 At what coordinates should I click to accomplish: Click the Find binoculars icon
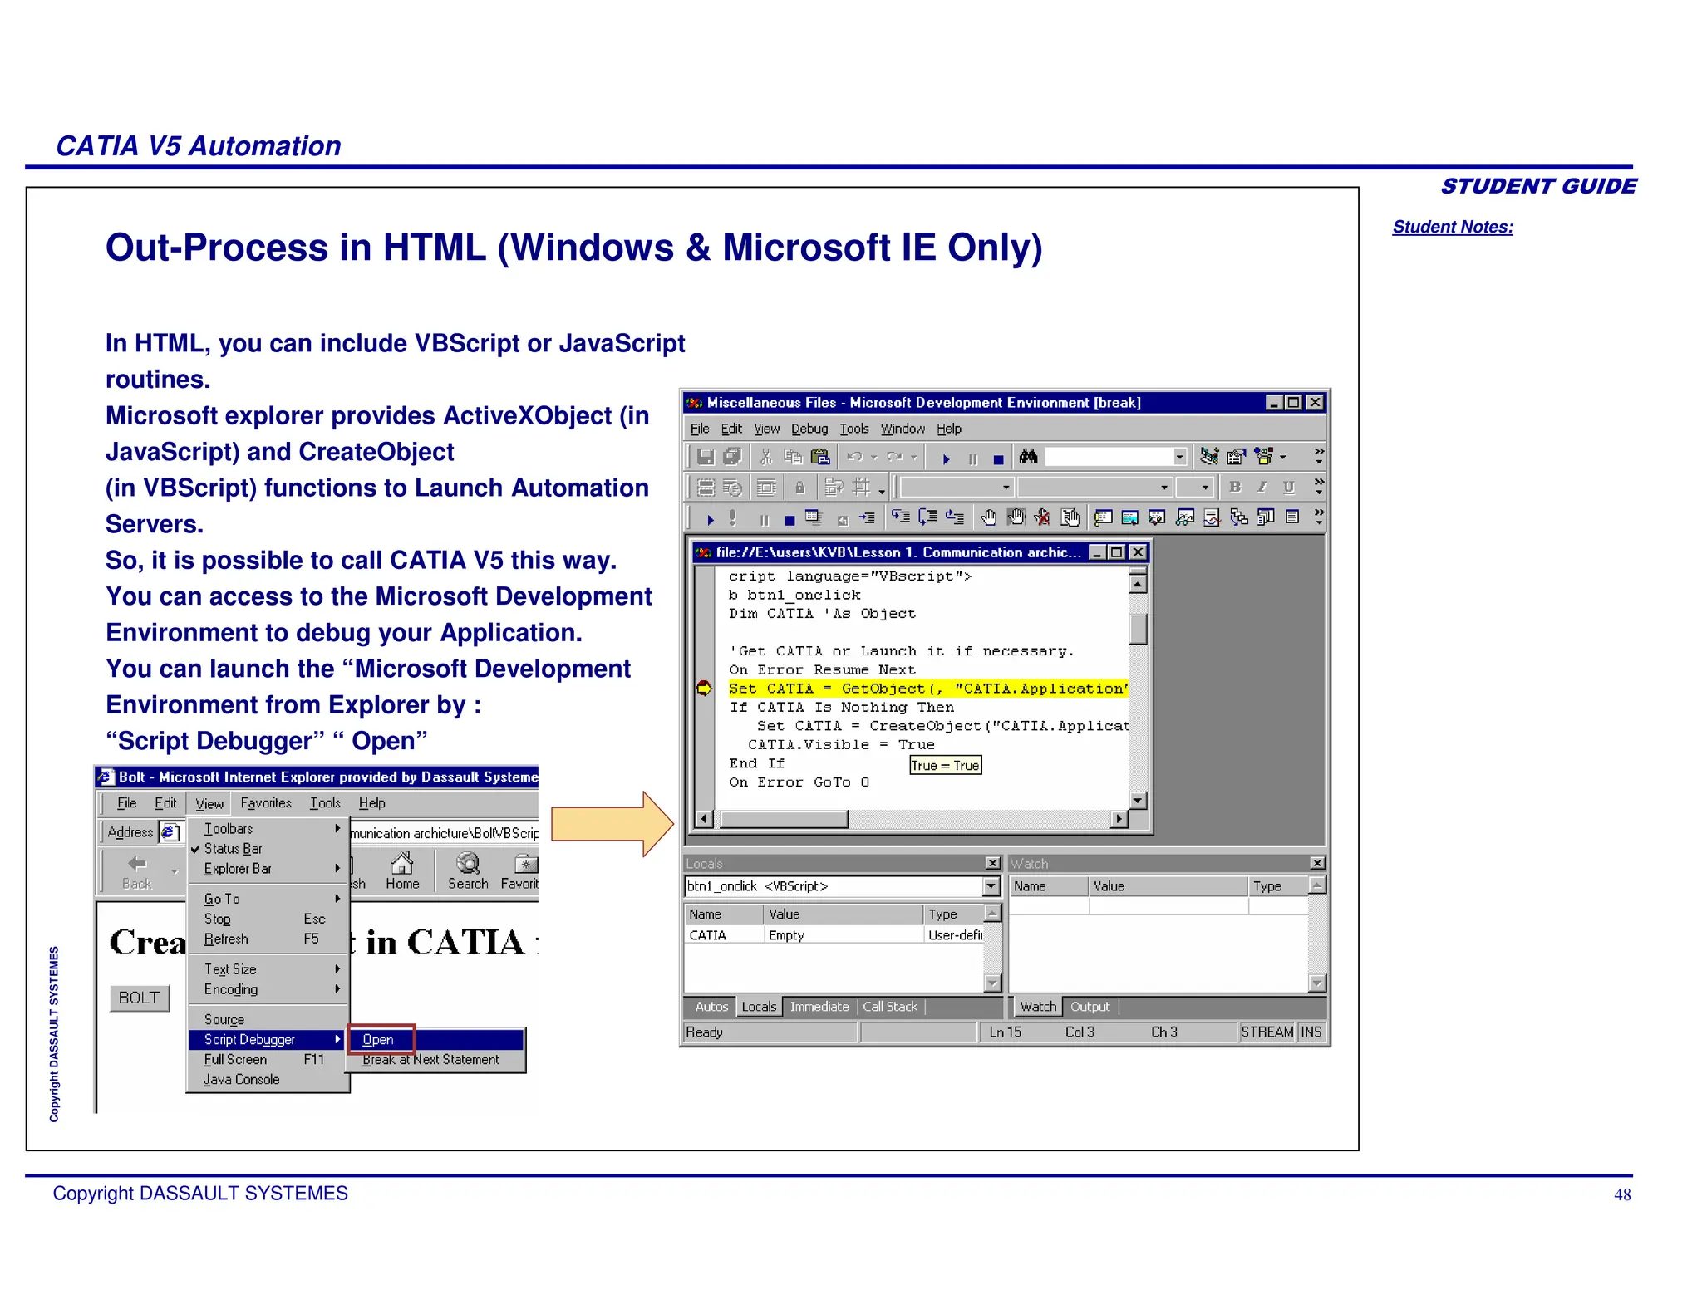click(1028, 456)
